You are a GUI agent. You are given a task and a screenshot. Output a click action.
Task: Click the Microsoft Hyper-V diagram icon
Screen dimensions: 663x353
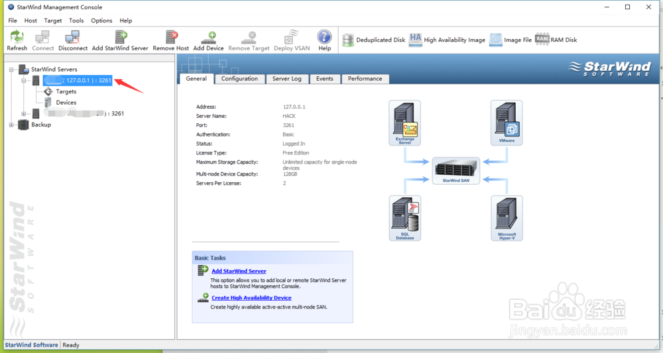click(x=507, y=219)
